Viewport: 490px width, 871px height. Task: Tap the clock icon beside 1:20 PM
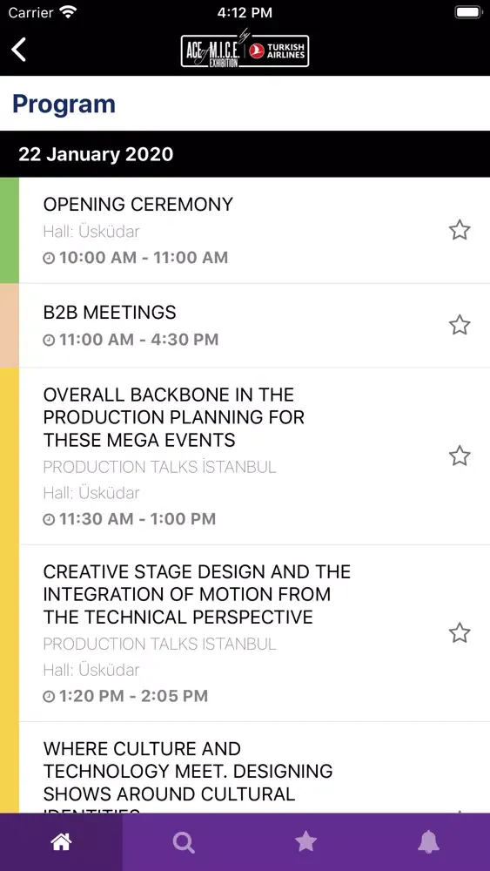49,696
